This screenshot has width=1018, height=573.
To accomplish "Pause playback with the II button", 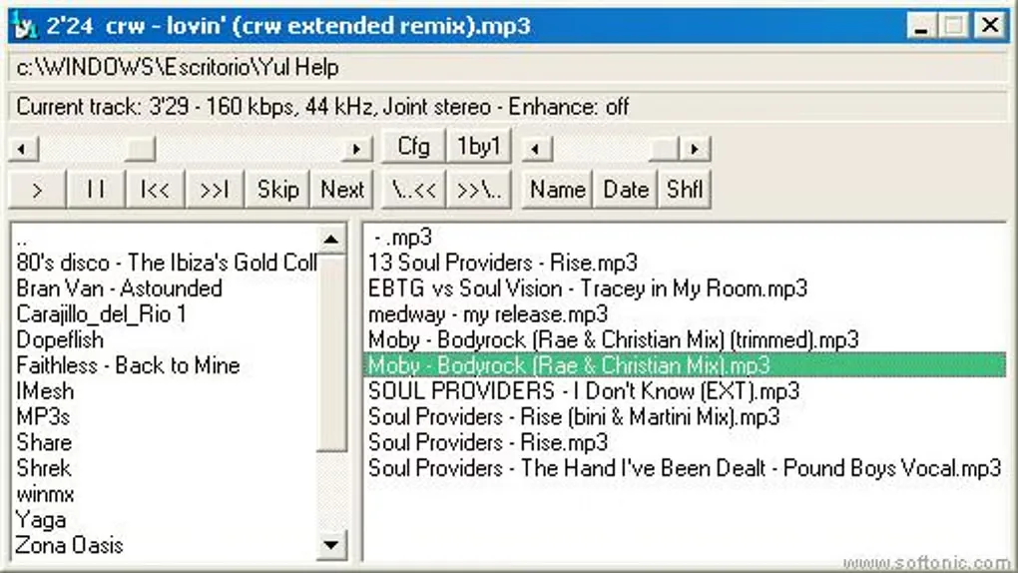I will [96, 190].
